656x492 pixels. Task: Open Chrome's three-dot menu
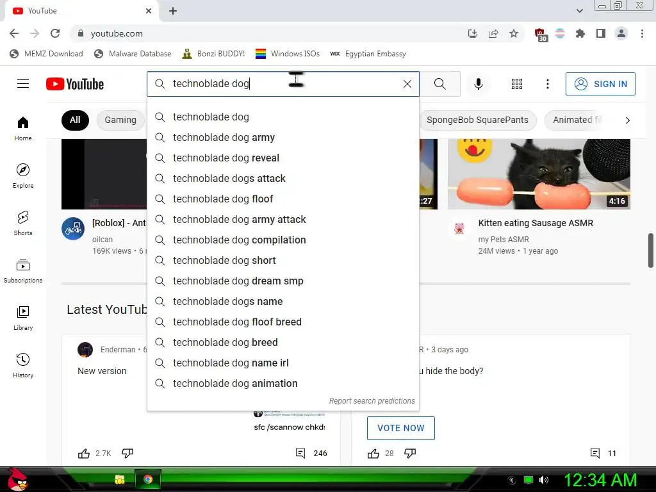pos(642,33)
